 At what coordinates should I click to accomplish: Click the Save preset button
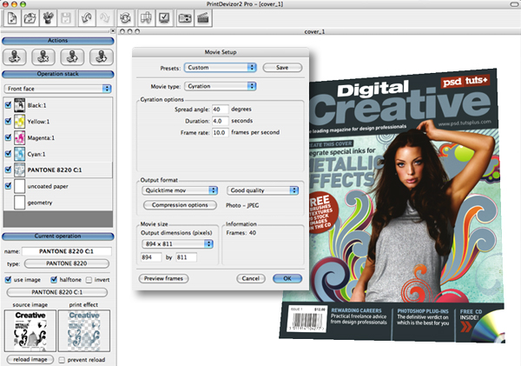coord(282,68)
